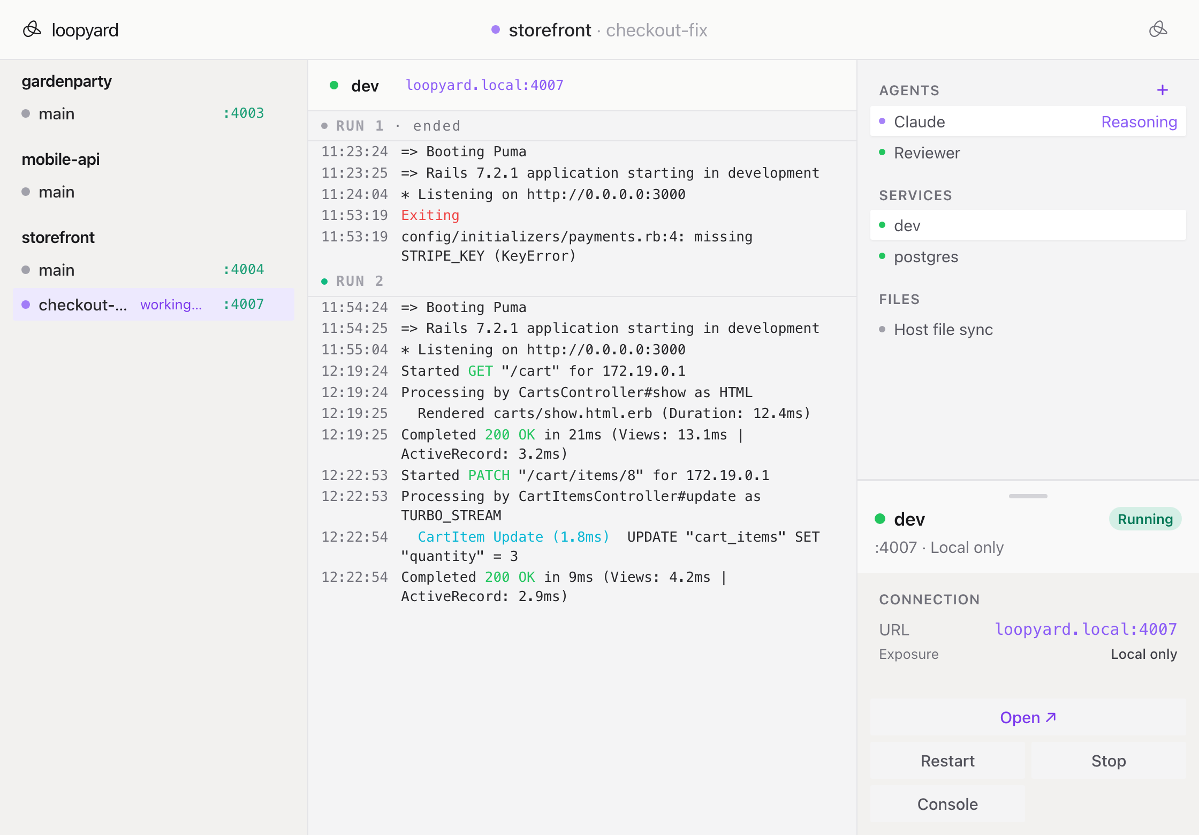
Task: Click 12:19:25 Completed 200 OK in 21ms line
Action: point(582,444)
